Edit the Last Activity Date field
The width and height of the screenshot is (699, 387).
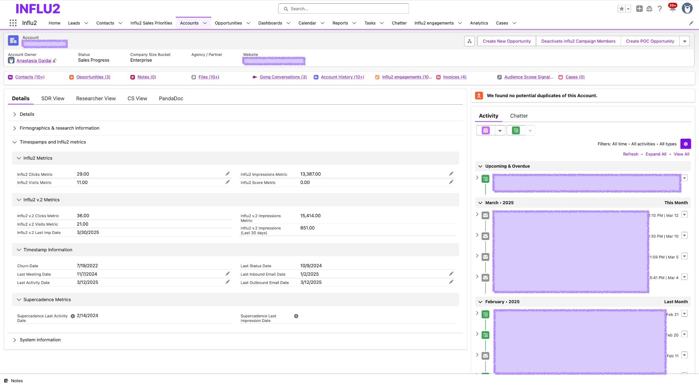(x=228, y=282)
